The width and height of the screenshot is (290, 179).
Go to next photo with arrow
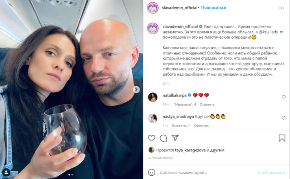click(x=136, y=89)
